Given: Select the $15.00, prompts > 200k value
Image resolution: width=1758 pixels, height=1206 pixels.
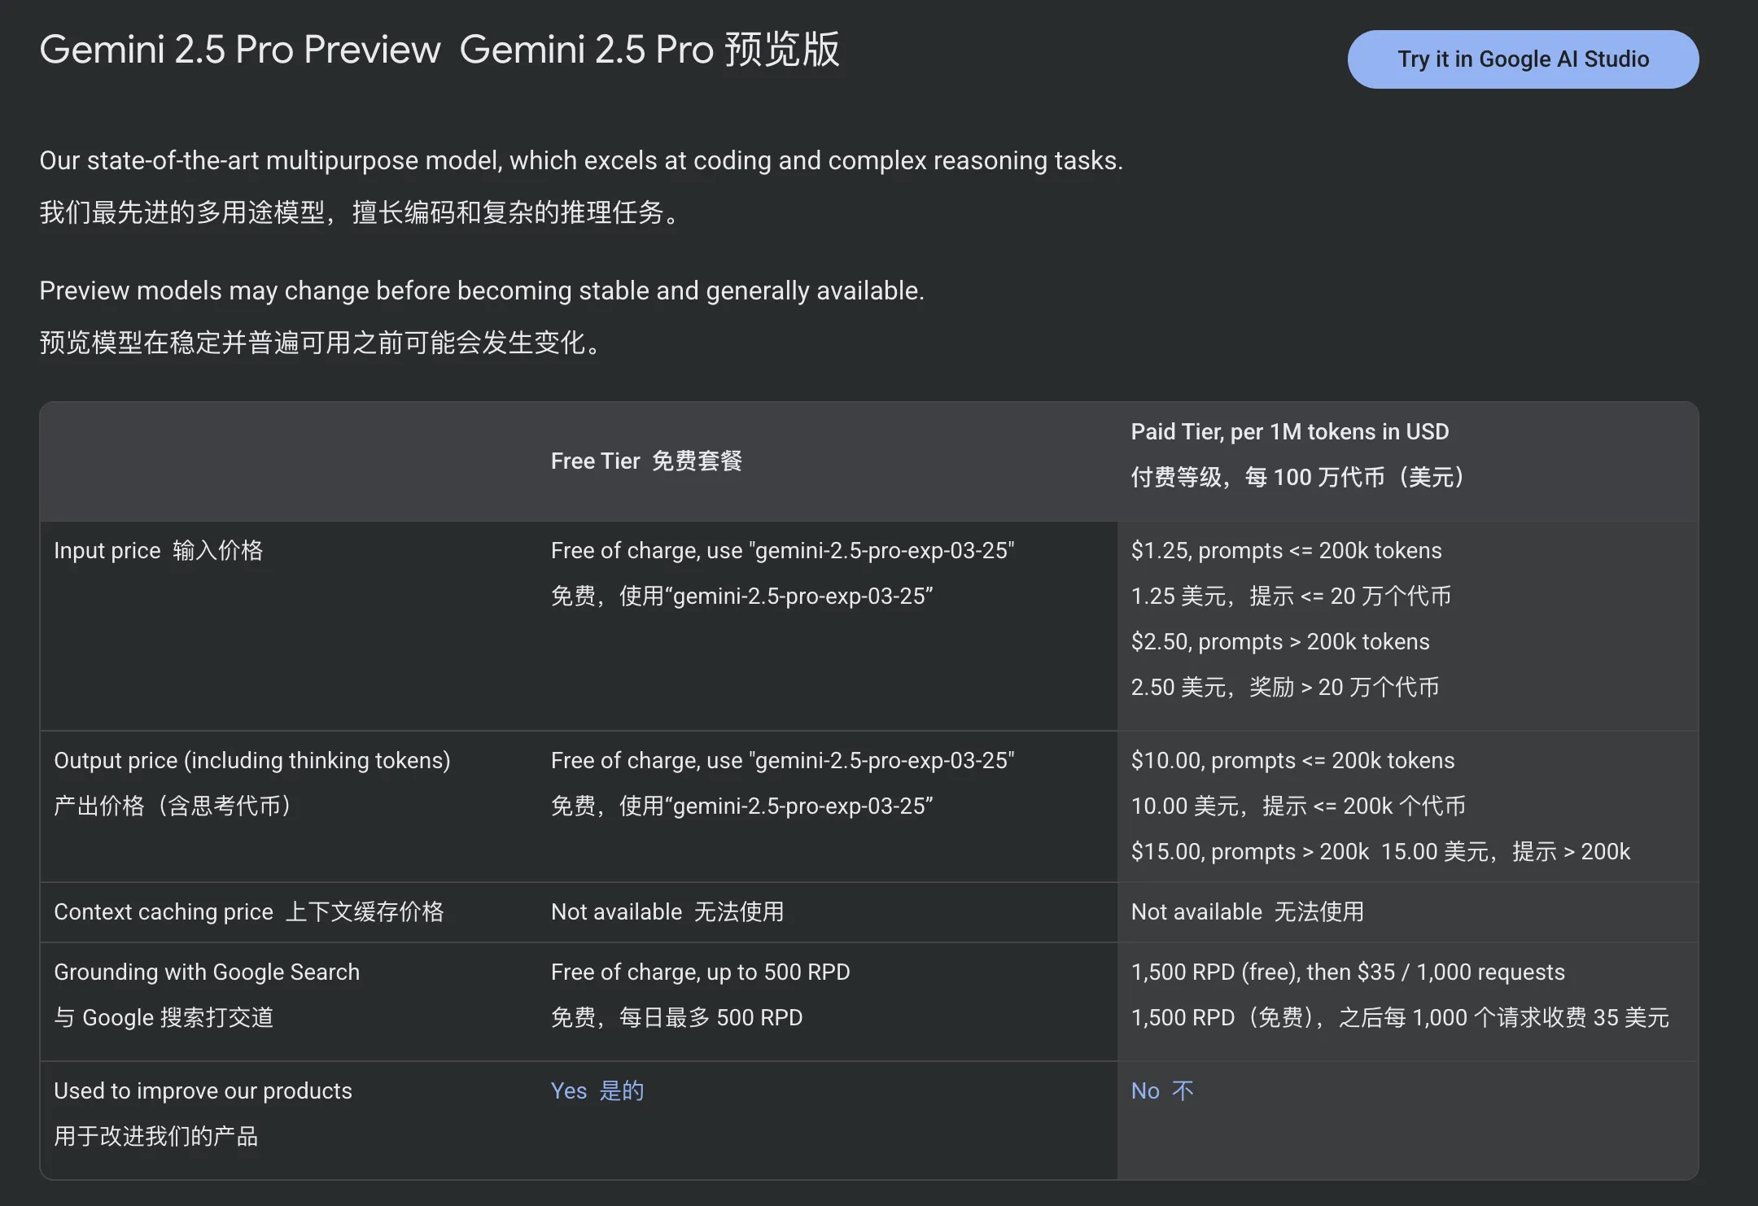Looking at the screenshot, I should point(1250,851).
